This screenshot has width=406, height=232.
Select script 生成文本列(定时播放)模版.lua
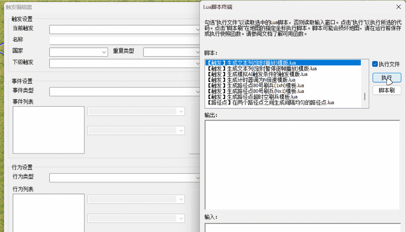click(261, 63)
